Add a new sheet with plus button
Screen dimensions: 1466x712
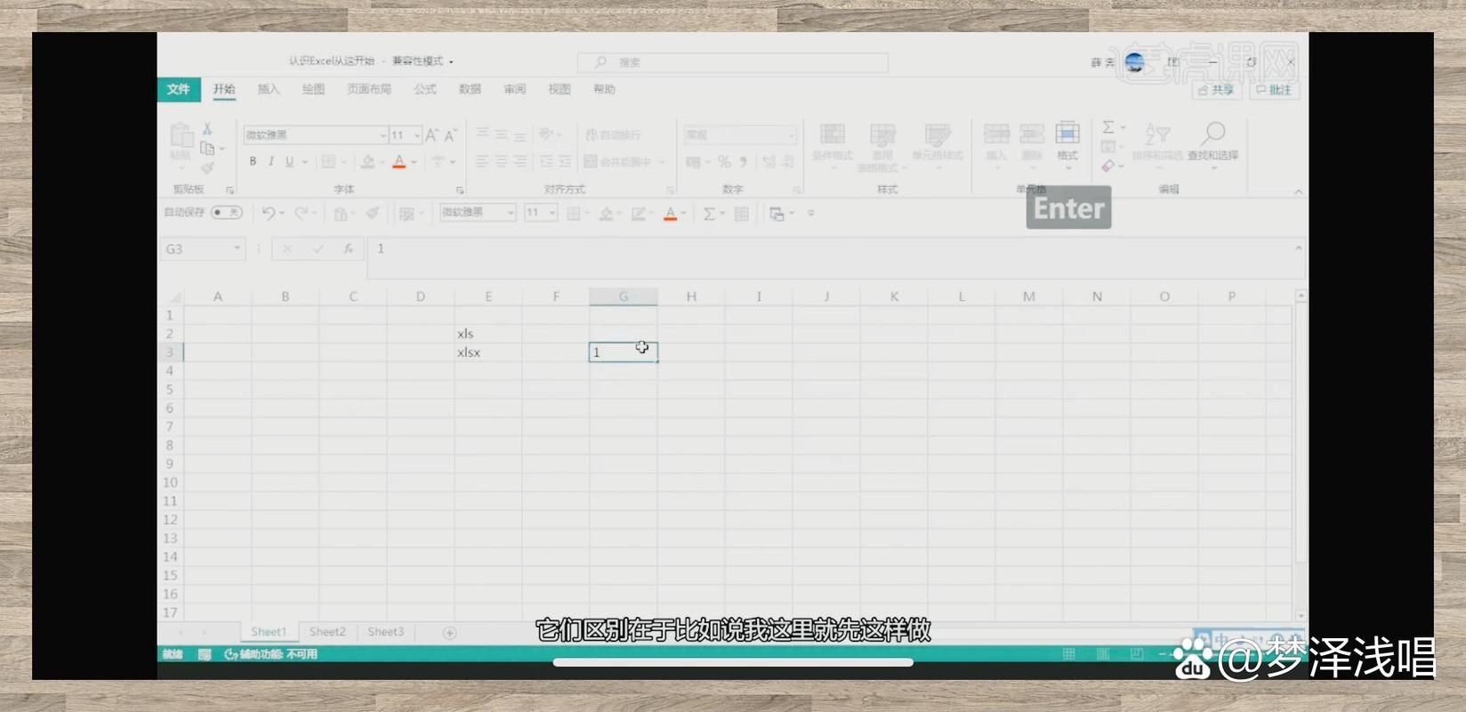tap(449, 633)
